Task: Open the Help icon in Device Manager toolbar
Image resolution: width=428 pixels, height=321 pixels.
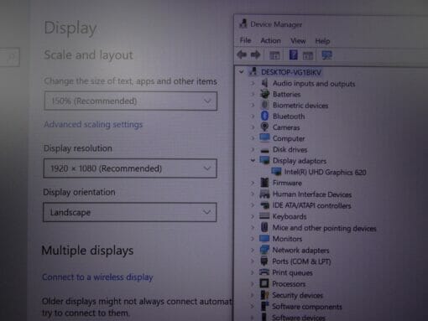Action: coord(293,54)
